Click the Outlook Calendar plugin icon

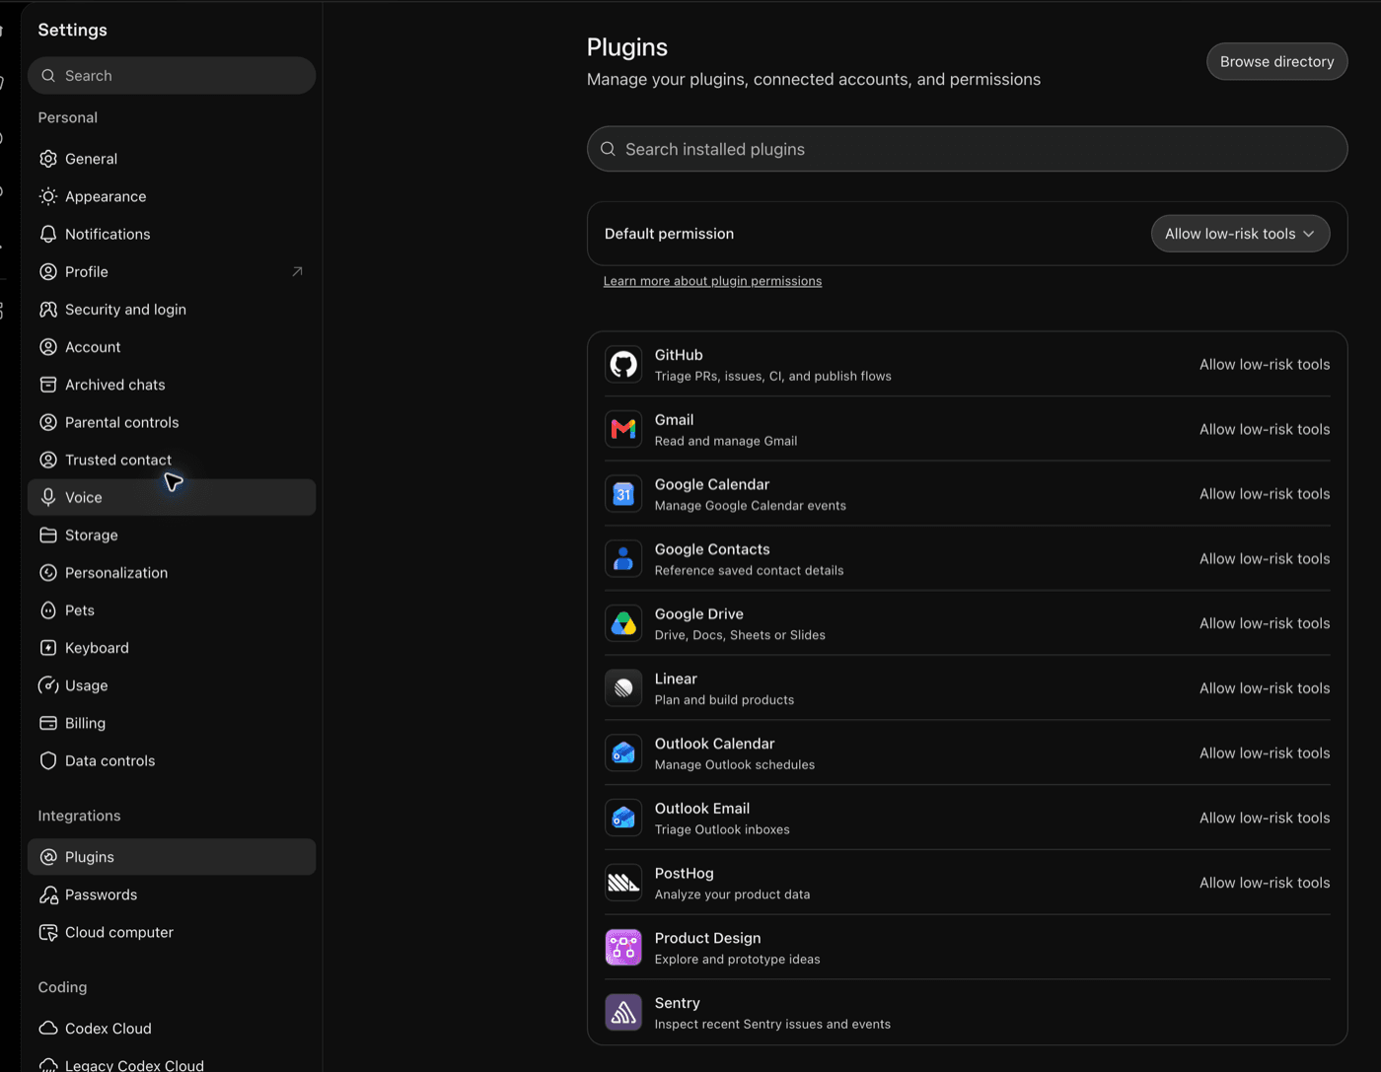tap(623, 753)
